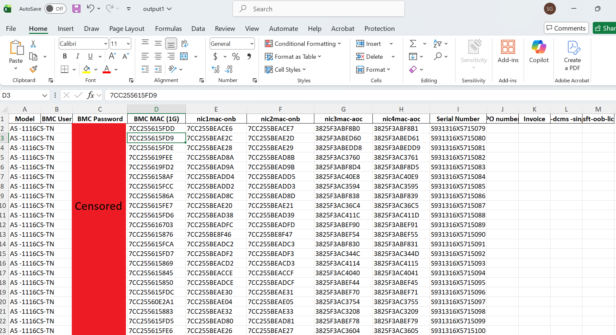Viewport: 616px width, 335px height.
Task: Apply the yellow fill color
Action: (x=86, y=69)
